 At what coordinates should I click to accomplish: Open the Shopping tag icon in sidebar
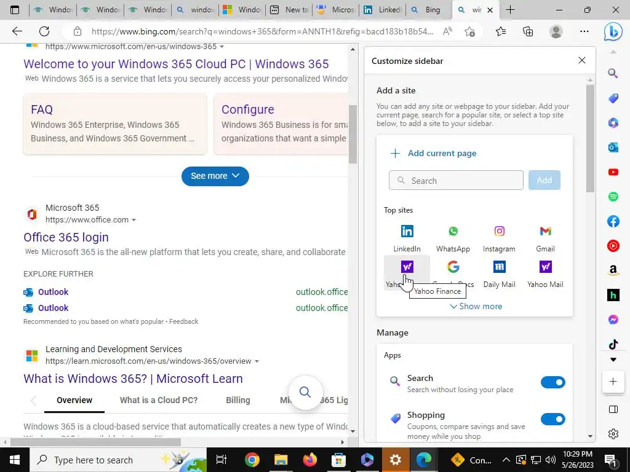[613, 98]
